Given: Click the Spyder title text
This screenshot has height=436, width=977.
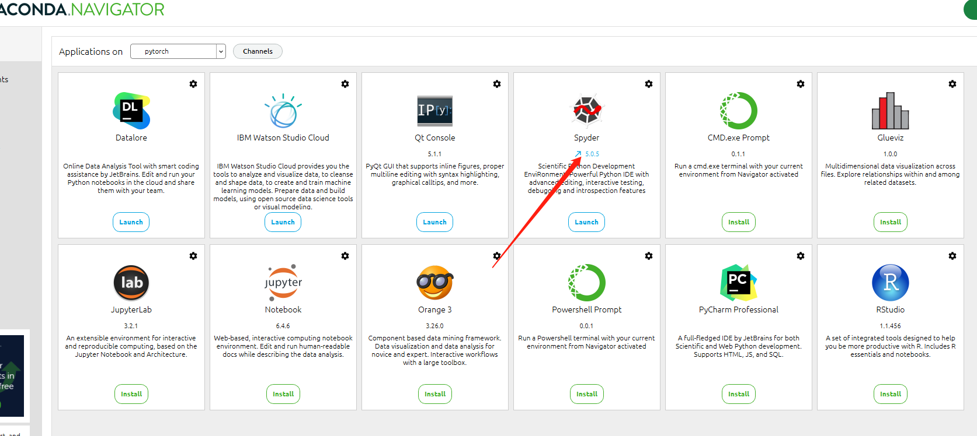Looking at the screenshot, I should (x=587, y=138).
